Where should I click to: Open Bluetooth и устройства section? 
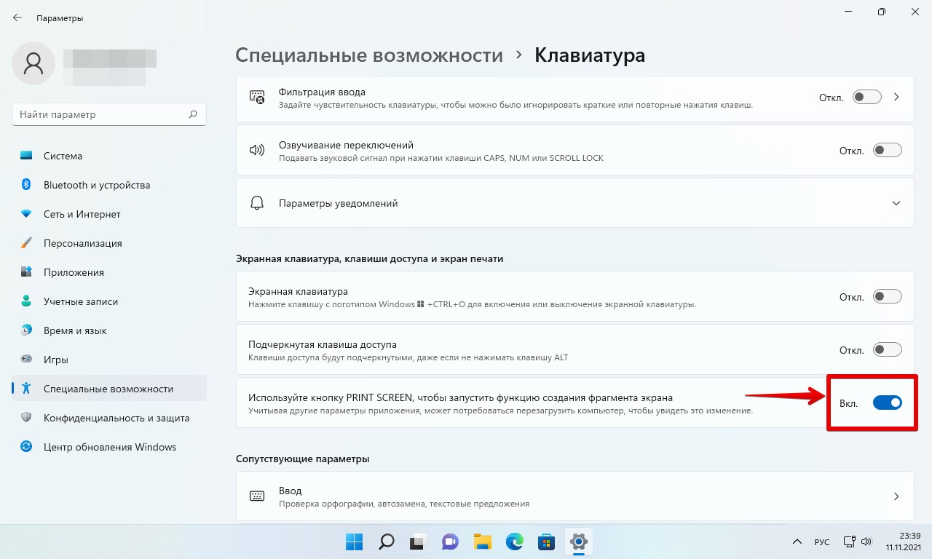pos(109,185)
